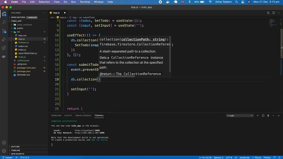Click the ESLint status bar item

[257, 158]
